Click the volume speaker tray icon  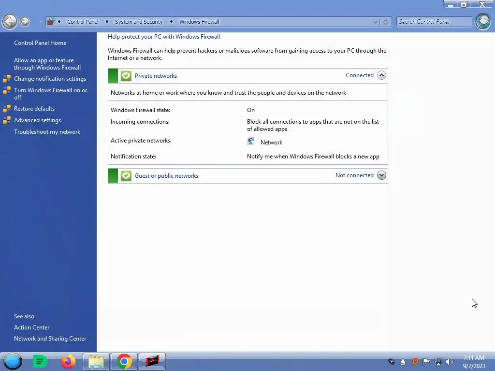pos(449,362)
